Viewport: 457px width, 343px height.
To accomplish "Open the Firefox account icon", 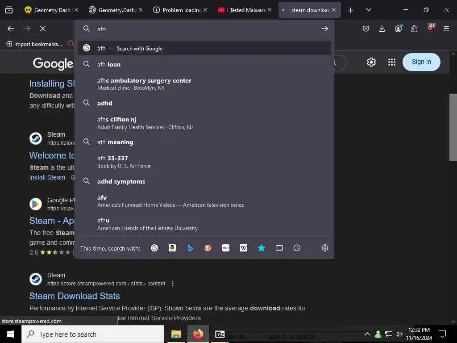I will [398, 29].
